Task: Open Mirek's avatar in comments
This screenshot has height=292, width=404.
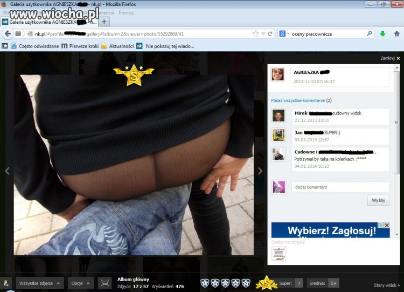Action: (x=278, y=116)
